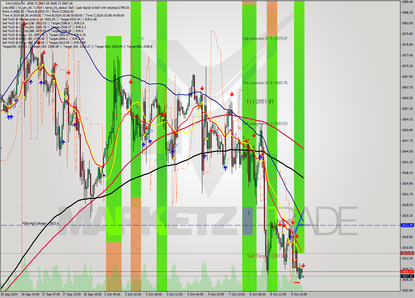Click the 2644.50 price axis value
The width and height of the screenshot is (415, 298).
tap(407, 152)
